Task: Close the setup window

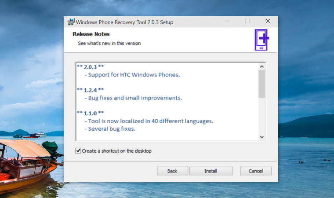Action: click(268, 21)
